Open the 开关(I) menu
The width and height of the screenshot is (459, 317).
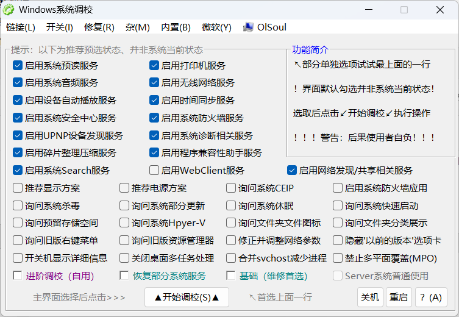[x=59, y=27]
